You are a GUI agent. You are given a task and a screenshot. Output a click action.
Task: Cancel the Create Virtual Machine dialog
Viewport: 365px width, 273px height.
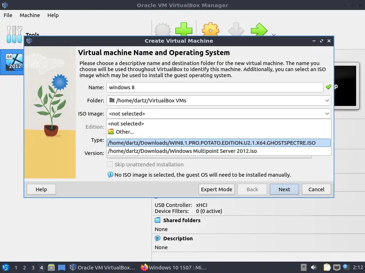coord(317,189)
